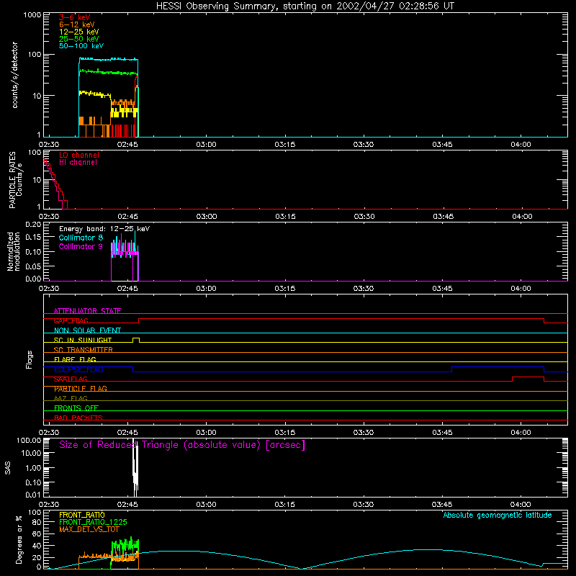
Task: Click the 0.20 tick on modulation axis
Action: click(x=33, y=225)
